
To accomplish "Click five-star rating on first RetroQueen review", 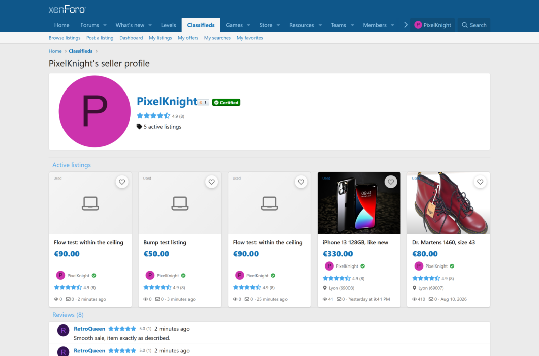I will tap(122, 329).
